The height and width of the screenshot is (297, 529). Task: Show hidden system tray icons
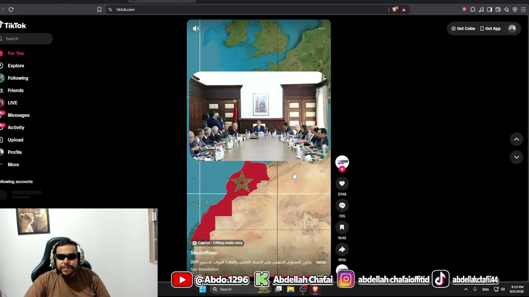point(466,289)
